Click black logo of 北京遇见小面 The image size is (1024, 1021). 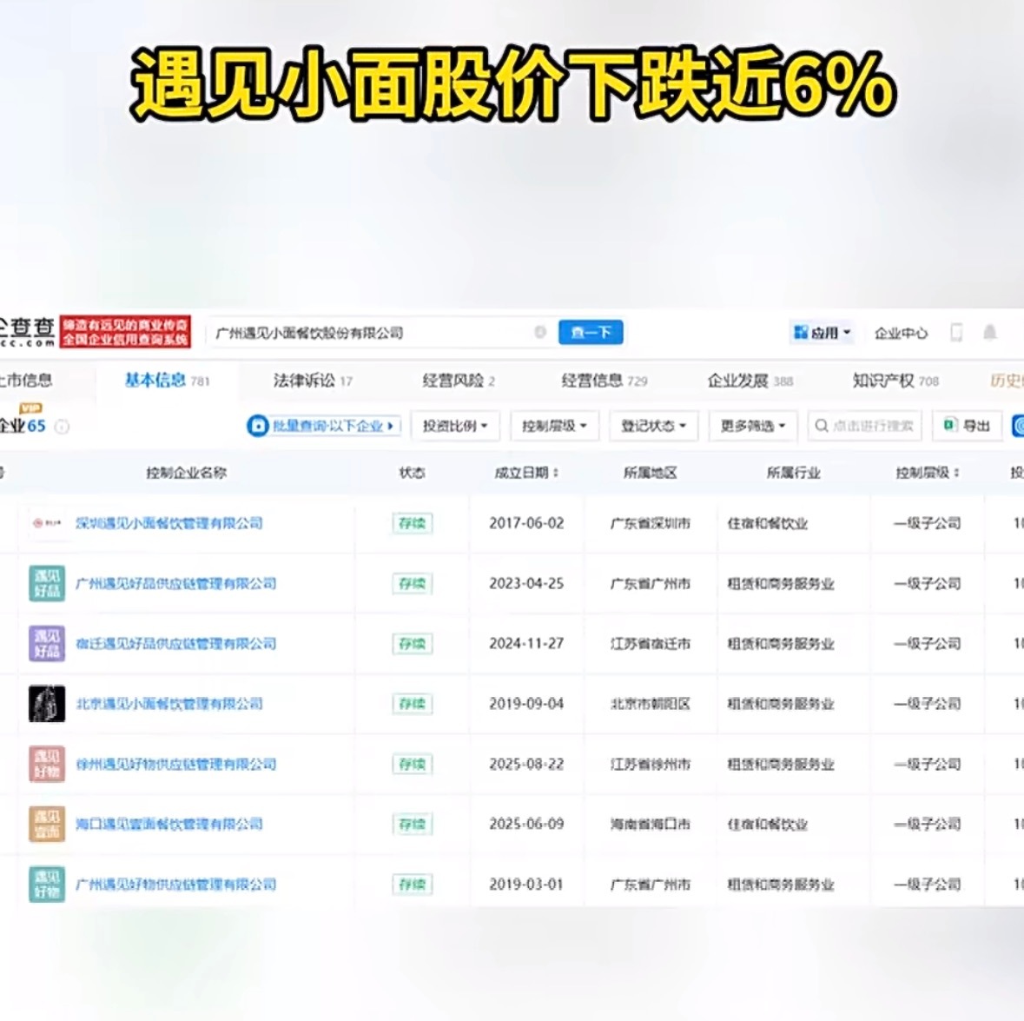point(47,704)
